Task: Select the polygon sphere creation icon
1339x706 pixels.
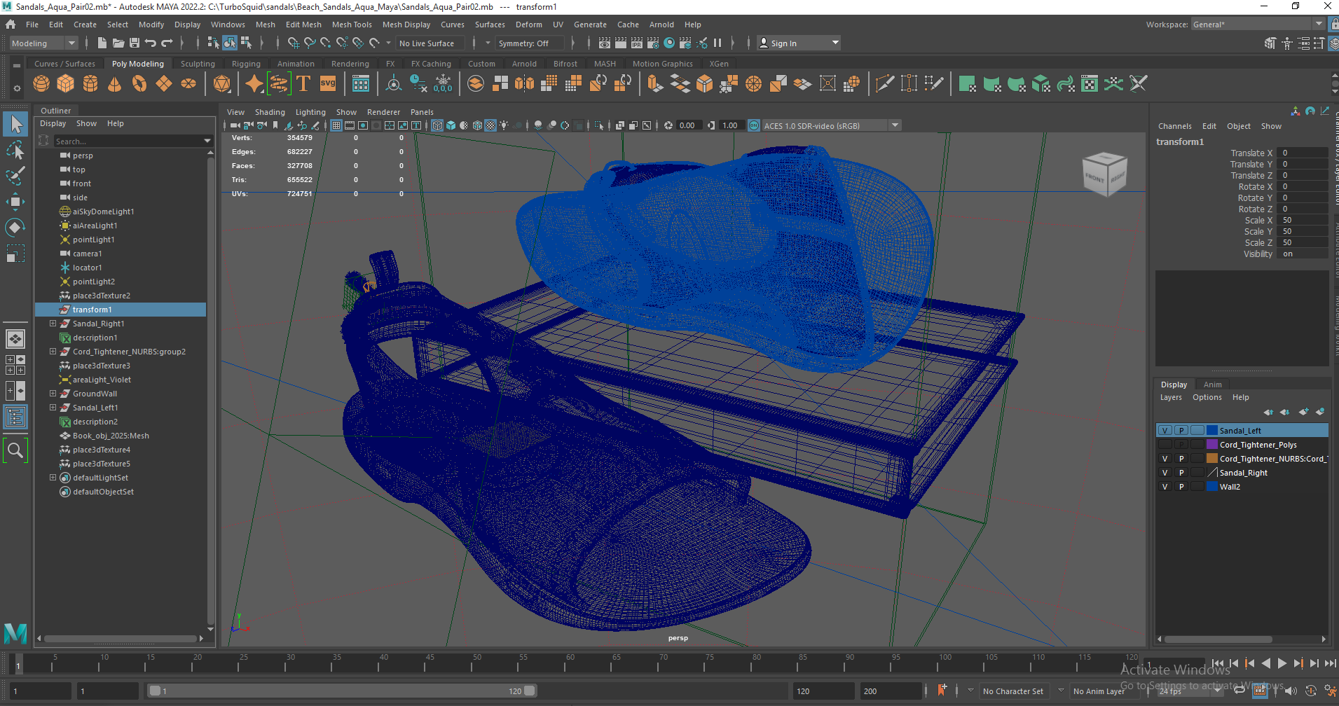Action: tap(41, 83)
